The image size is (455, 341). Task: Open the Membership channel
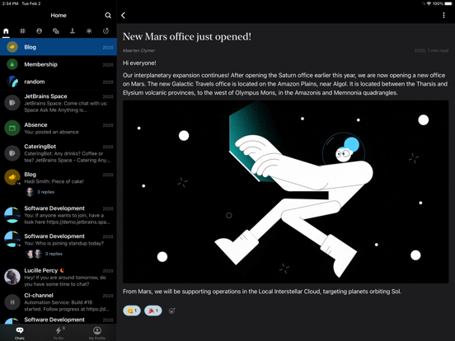[x=59, y=64]
